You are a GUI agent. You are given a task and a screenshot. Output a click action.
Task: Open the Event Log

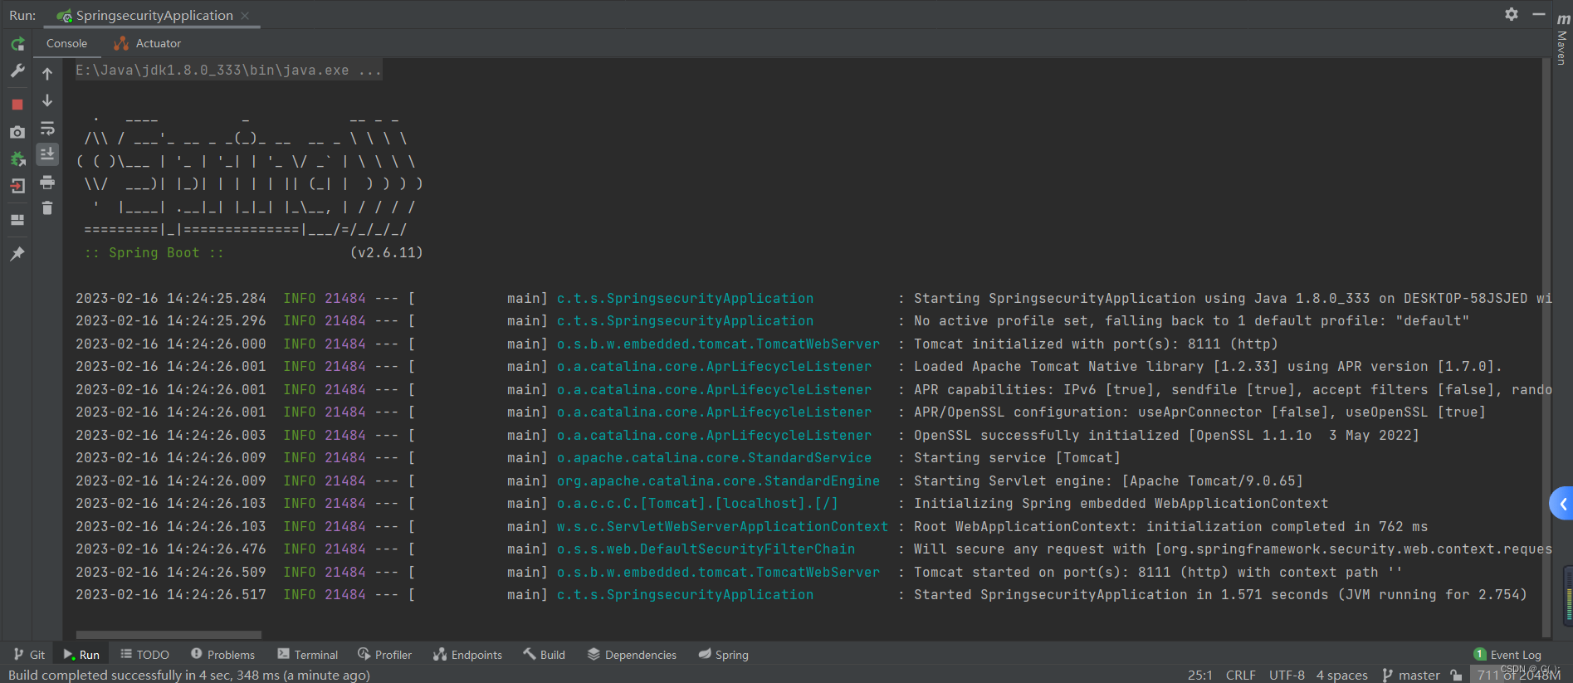1507,655
